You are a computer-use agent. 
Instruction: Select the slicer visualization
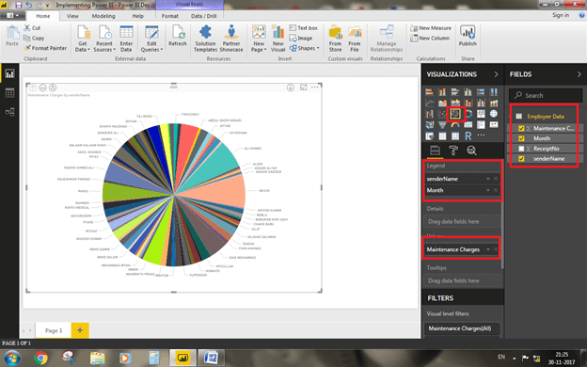[x=429, y=136]
